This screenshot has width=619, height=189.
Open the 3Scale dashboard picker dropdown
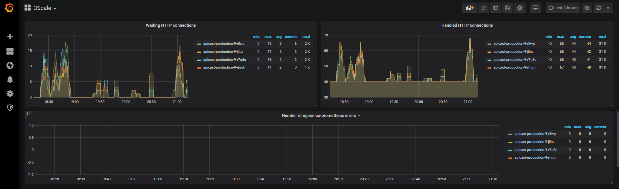(40, 8)
